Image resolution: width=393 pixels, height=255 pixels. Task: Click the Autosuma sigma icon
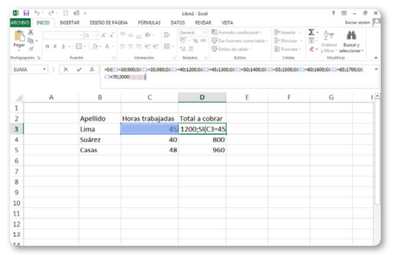pyautogui.click(x=312, y=33)
